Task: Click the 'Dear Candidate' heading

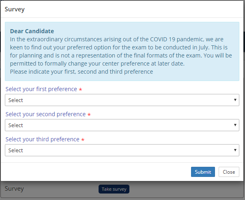Action: 32,31
